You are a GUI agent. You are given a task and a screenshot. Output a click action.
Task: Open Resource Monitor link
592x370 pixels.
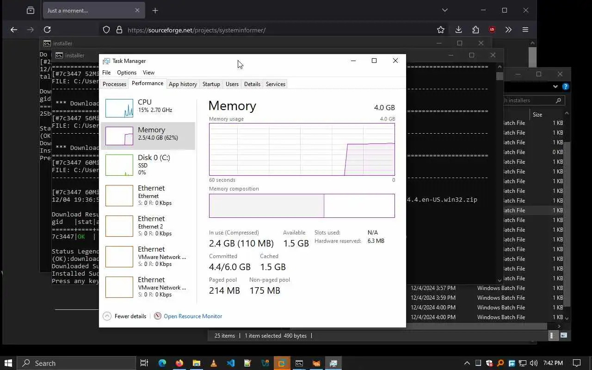tap(193, 316)
